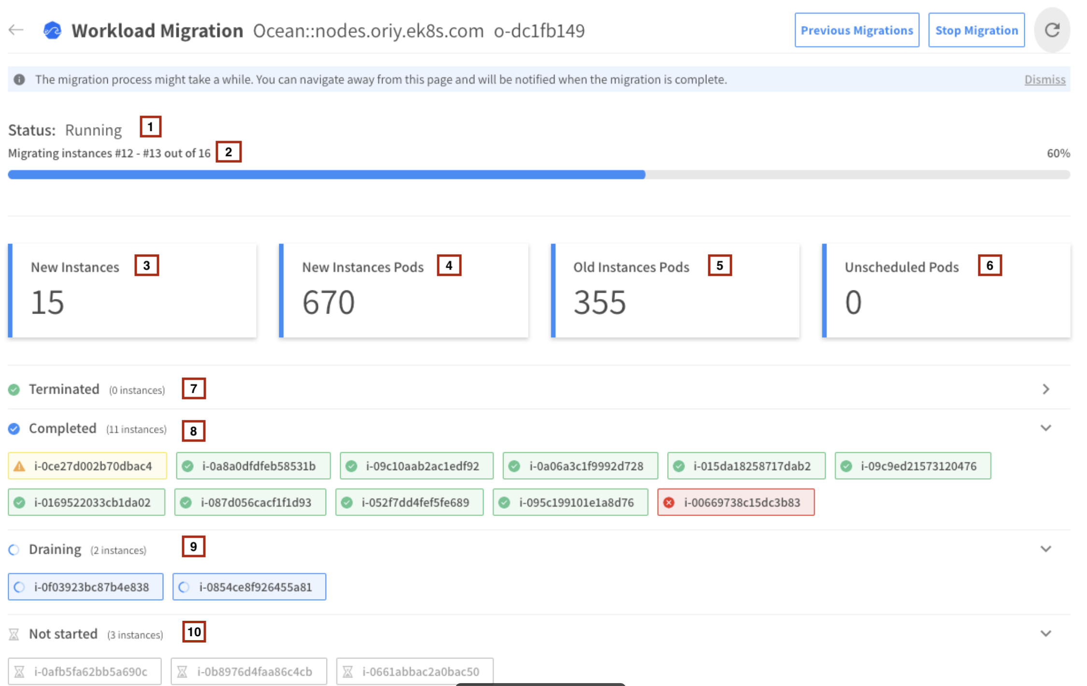Click the Ocean wave logo icon

tap(52, 30)
